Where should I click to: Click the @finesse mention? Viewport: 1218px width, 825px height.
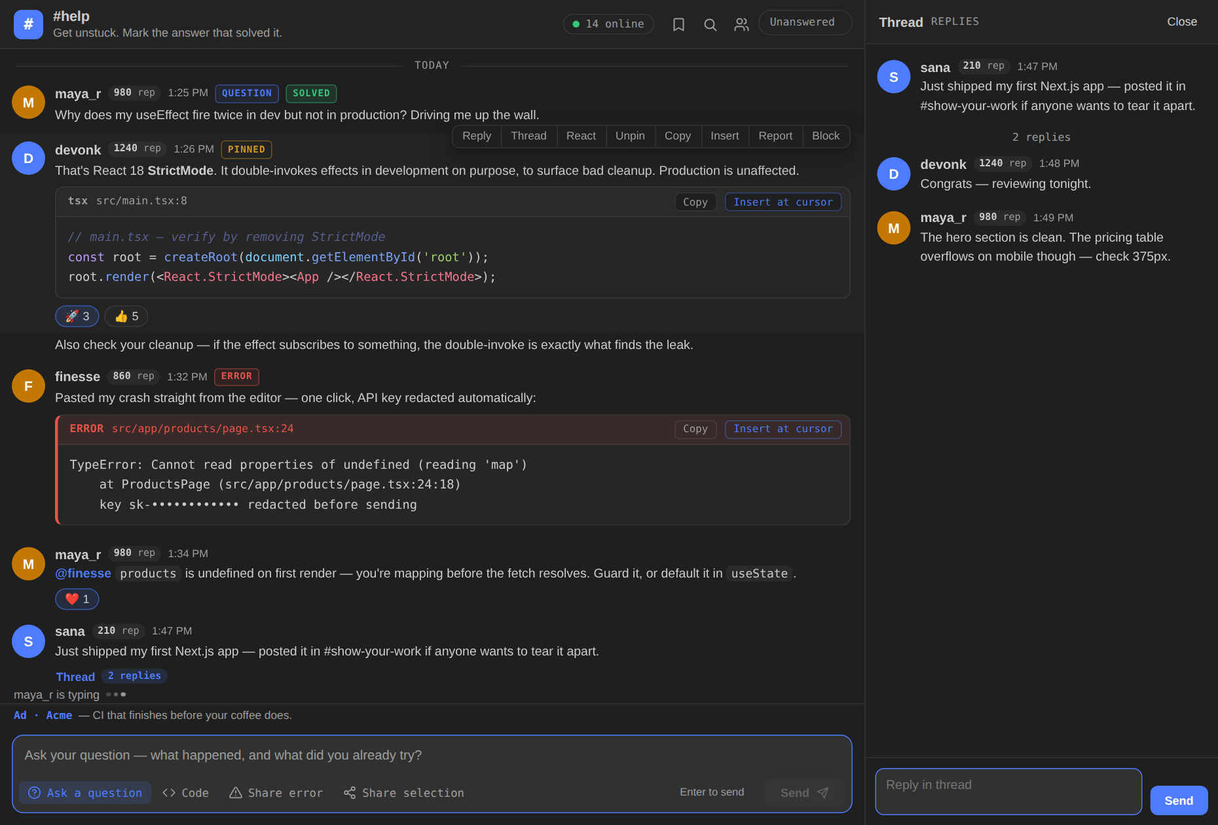tap(83, 574)
